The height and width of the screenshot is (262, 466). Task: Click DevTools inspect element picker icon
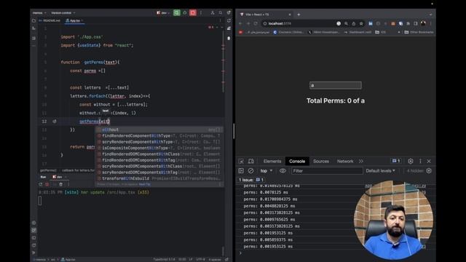241,162
